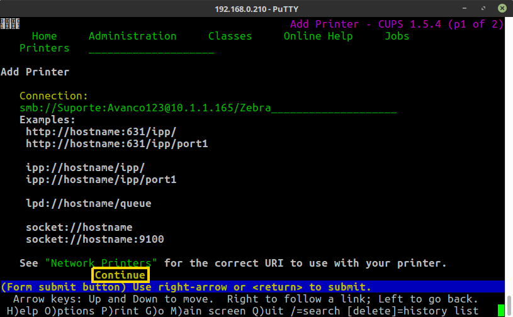Click the garbled glyph icons at top left

tap(9, 24)
